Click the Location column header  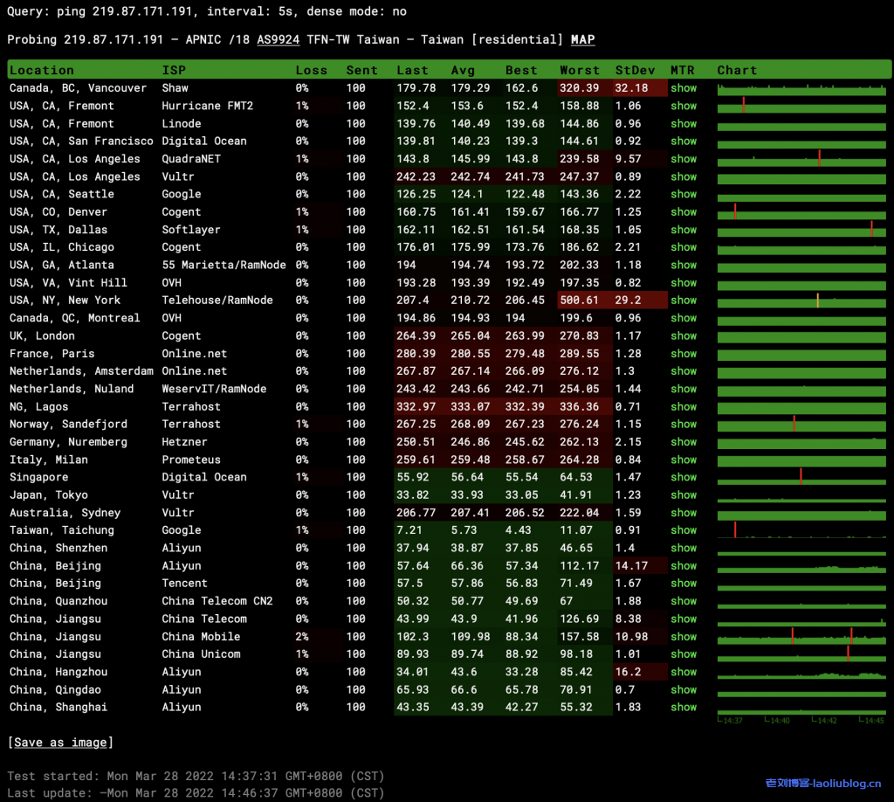[42, 70]
